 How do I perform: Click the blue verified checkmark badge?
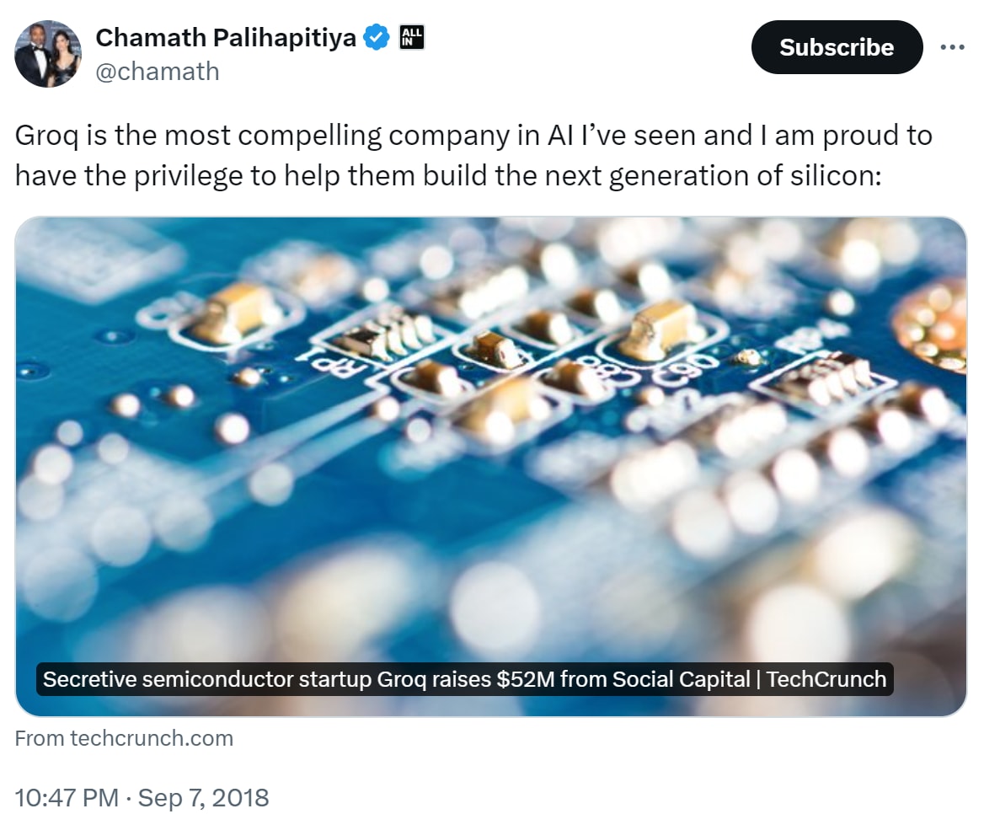click(377, 36)
